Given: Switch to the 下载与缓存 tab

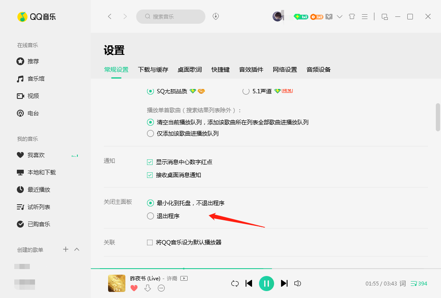Looking at the screenshot, I should coord(153,70).
